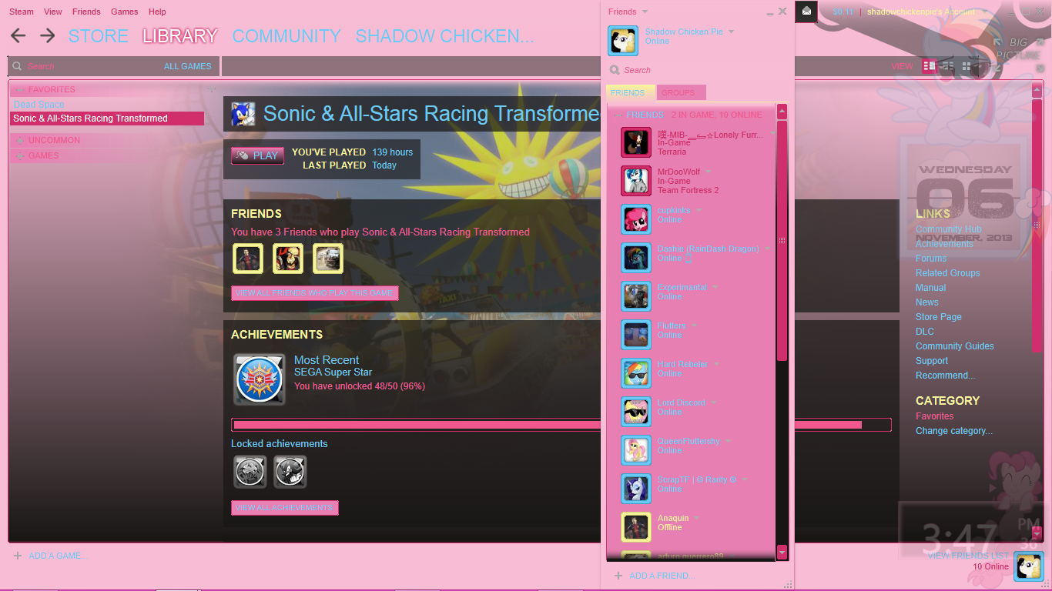Viewport: 1052px width, 591px height.
Task: Click Change category link
Action: pos(954,431)
